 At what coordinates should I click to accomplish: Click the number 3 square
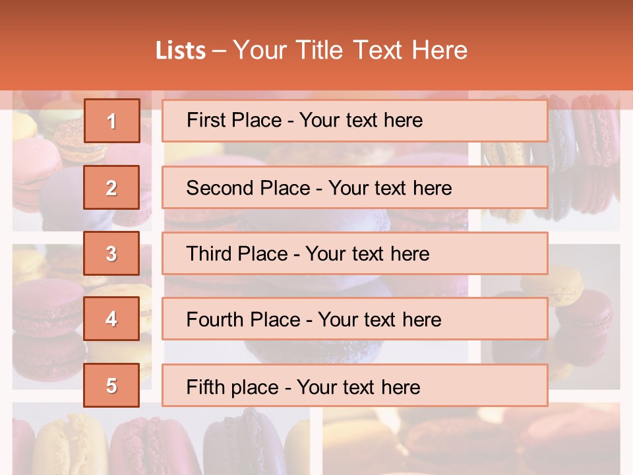[x=111, y=253]
